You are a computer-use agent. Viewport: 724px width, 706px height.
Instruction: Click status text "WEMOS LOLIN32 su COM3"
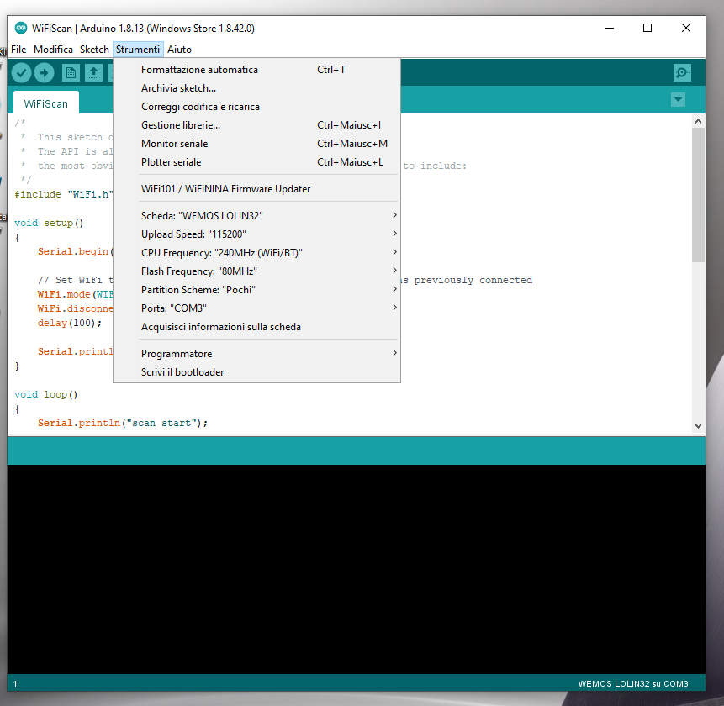tap(633, 684)
